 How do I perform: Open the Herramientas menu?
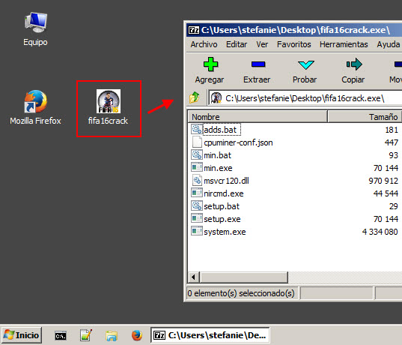pyautogui.click(x=344, y=44)
